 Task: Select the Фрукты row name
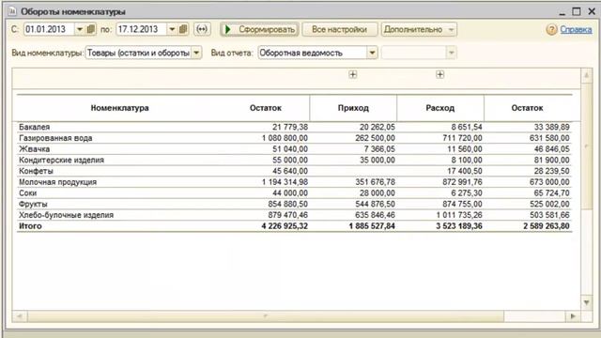33,204
